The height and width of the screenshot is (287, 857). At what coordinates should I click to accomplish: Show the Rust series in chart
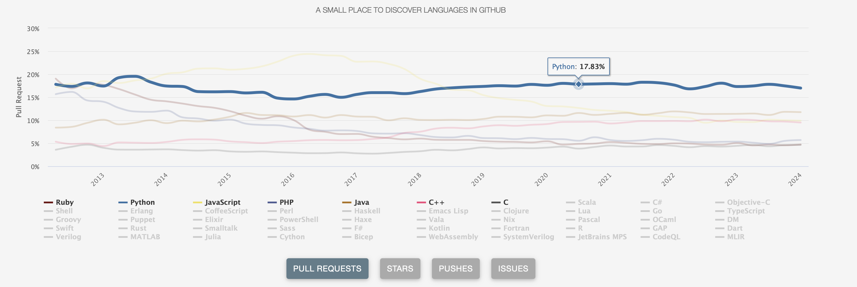(138, 228)
